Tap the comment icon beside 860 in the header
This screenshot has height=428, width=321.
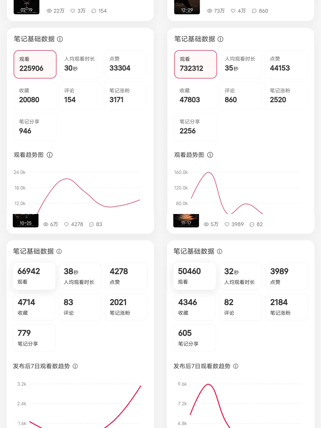(254, 11)
